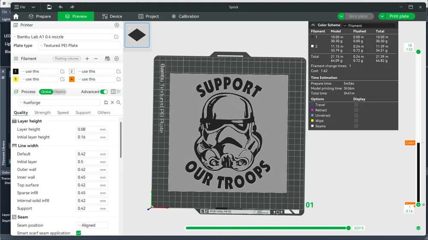The height and width of the screenshot is (240, 428).
Task: Toggle Travel display checkbox
Action: click(x=356, y=105)
